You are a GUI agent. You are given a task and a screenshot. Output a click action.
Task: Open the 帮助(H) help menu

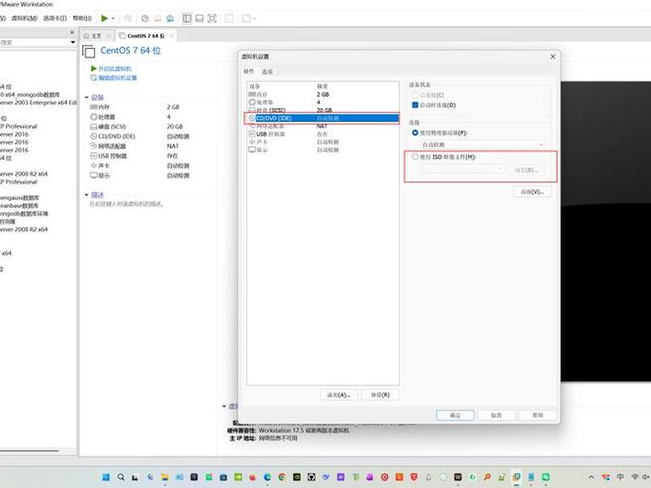click(x=82, y=18)
